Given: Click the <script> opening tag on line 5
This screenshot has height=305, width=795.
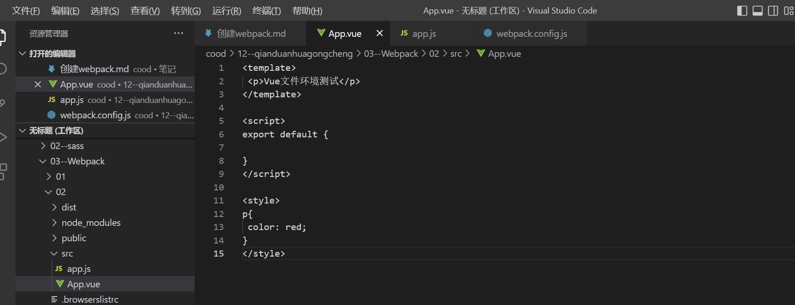Looking at the screenshot, I should coord(264,121).
